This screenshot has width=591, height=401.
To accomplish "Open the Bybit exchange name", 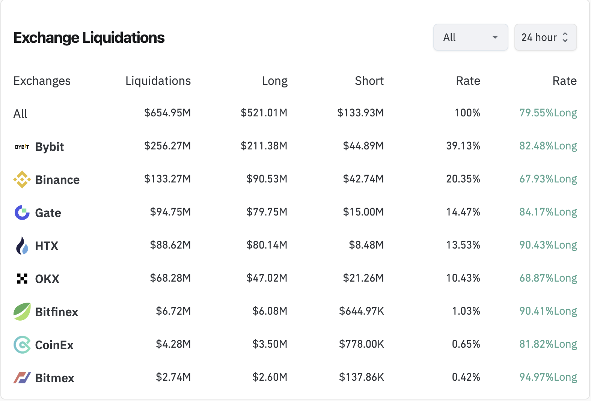I will click(x=50, y=147).
